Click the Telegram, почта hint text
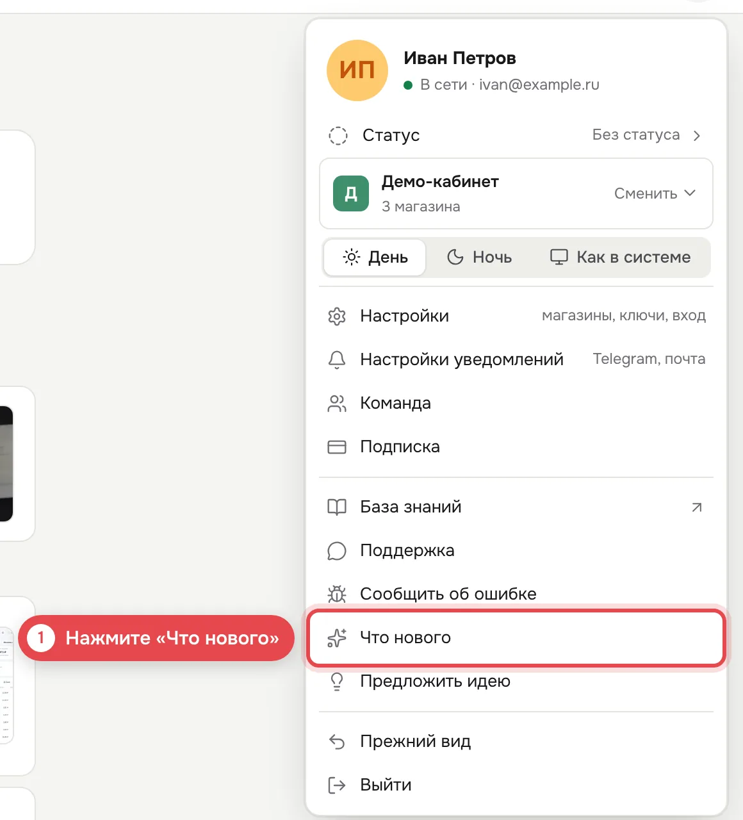 [x=649, y=359]
